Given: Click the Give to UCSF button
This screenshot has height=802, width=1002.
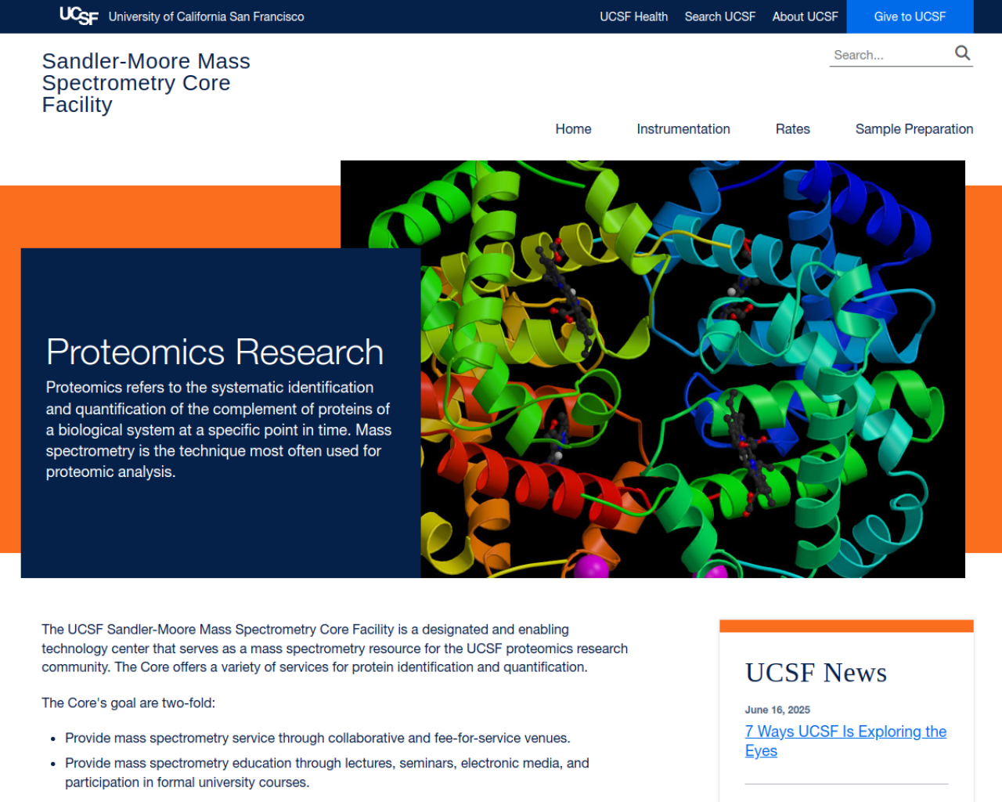Looking at the screenshot, I should tap(910, 16).
